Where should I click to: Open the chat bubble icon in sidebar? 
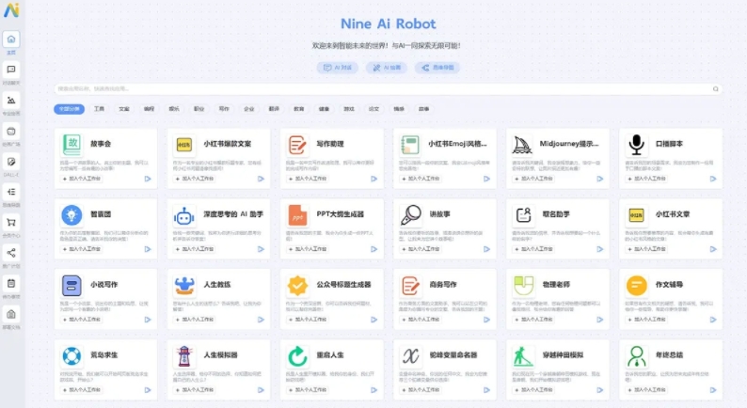pos(11,70)
